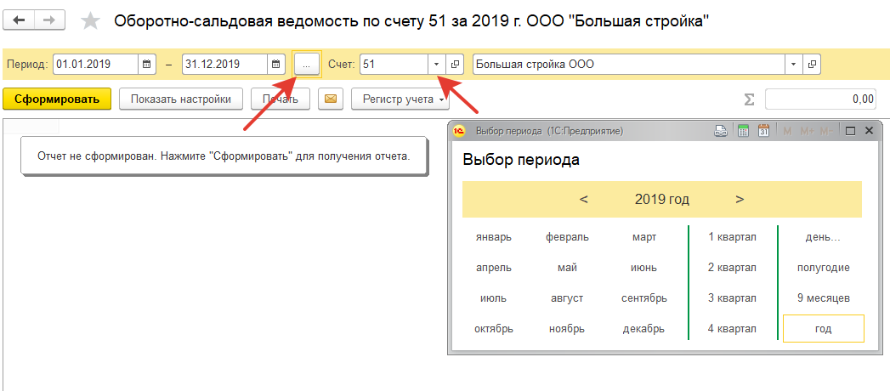Screen dimensions: 890x391
Task: Click the Печать button
Action: [x=281, y=99]
